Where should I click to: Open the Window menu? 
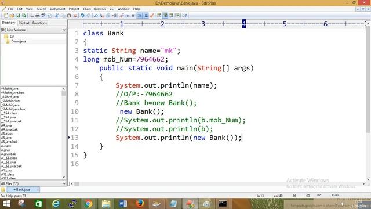[x=123, y=9]
